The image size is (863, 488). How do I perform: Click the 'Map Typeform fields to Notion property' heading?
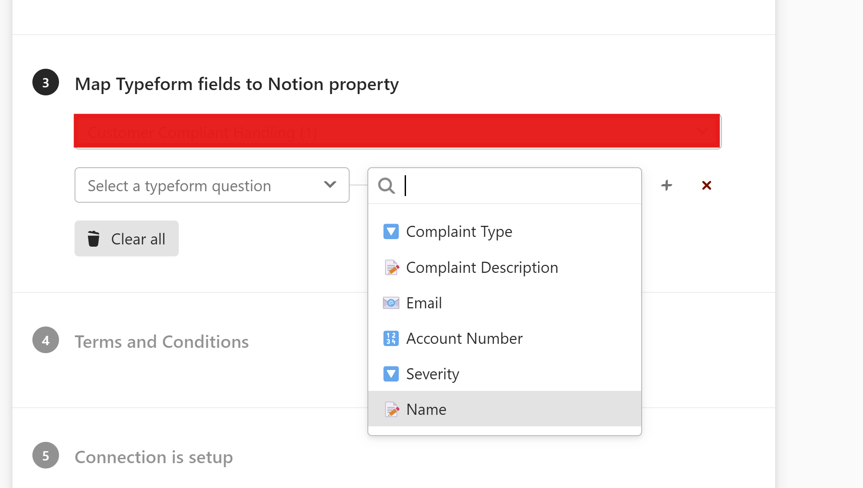tap(237, 84)
